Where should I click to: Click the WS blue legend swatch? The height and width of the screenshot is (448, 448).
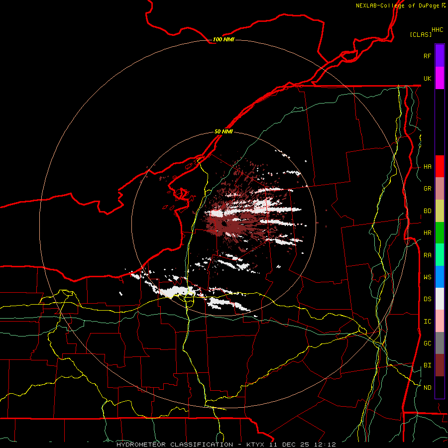440,277
